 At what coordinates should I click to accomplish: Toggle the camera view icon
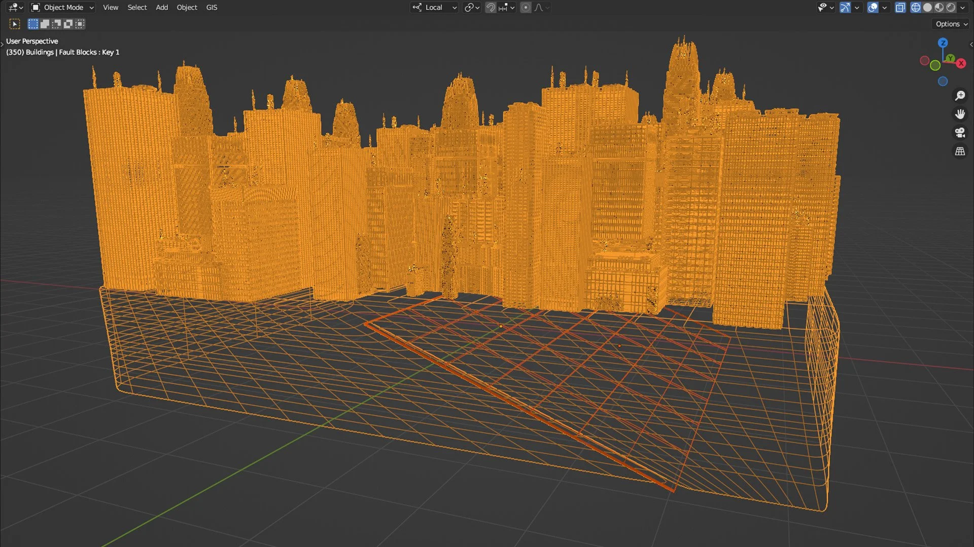pyautogui.click(x=960, y=133)
